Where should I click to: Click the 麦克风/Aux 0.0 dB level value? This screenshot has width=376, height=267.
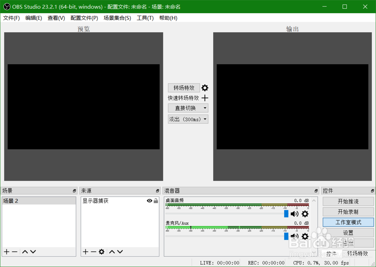(302, 223)
